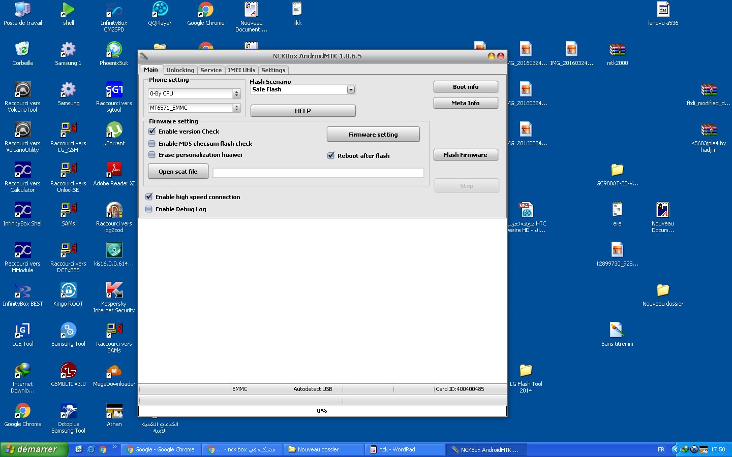This screenshot has width=732, height=457.
Task: Click the 0% progress bar
Action: pos(322,411)
